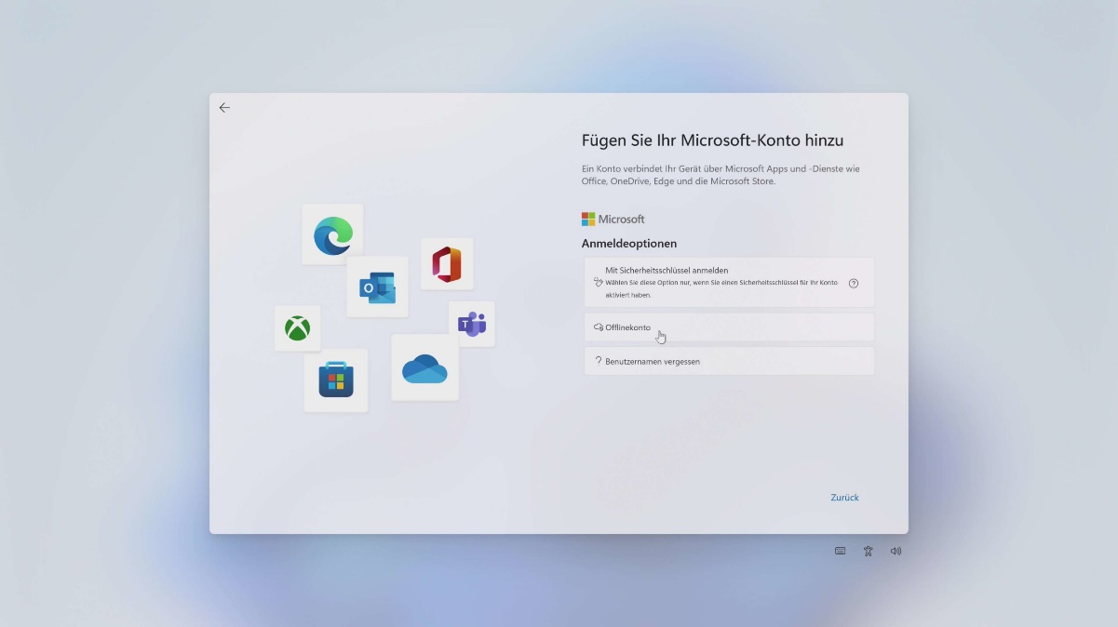Click the purple Teams icon

[x=472, y=324]
